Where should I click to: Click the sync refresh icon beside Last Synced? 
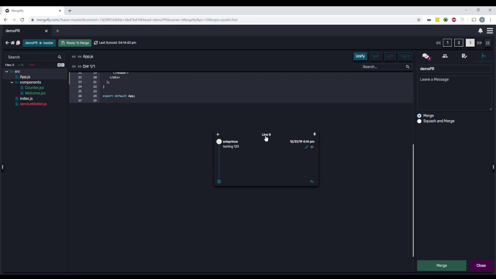[96, 43]
